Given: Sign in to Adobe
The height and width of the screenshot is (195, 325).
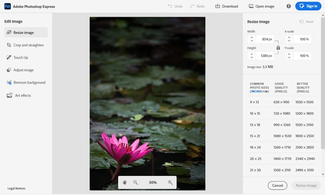Looking at the screenshot, I should (308, 6).
